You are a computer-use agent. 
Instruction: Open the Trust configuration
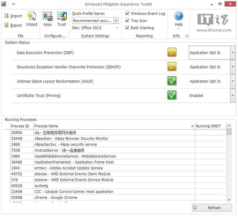click(61, 19)
